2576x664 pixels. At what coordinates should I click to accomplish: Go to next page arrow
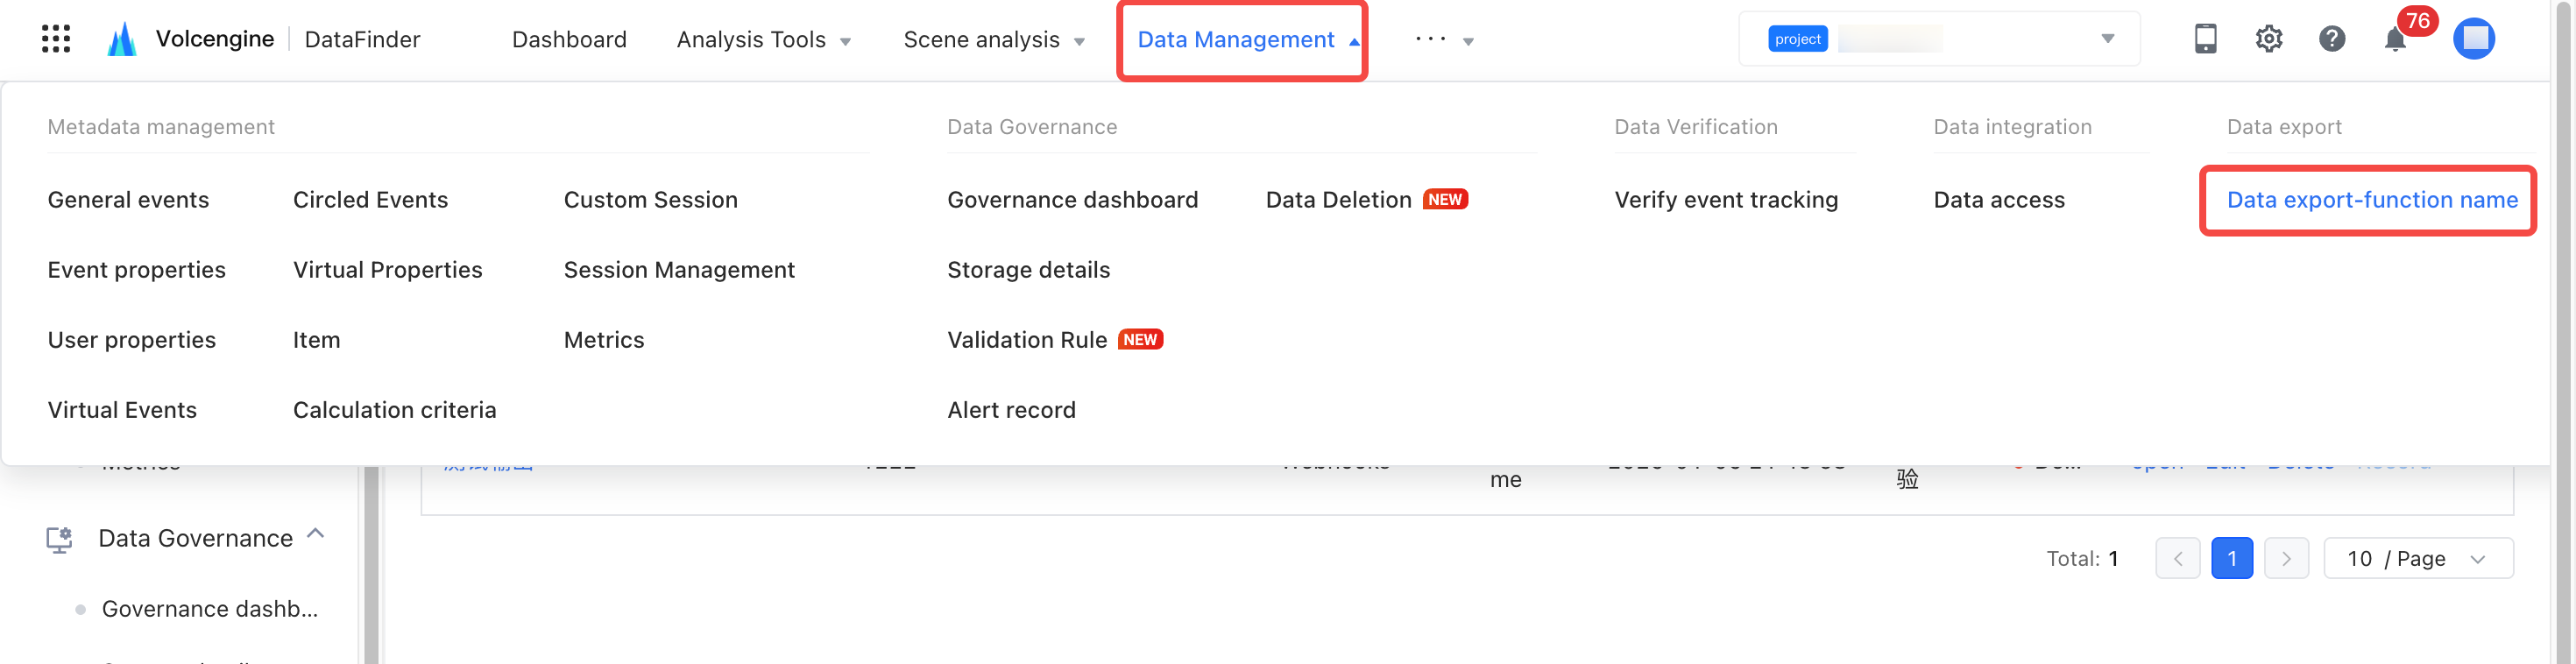tap(2285, 558)
